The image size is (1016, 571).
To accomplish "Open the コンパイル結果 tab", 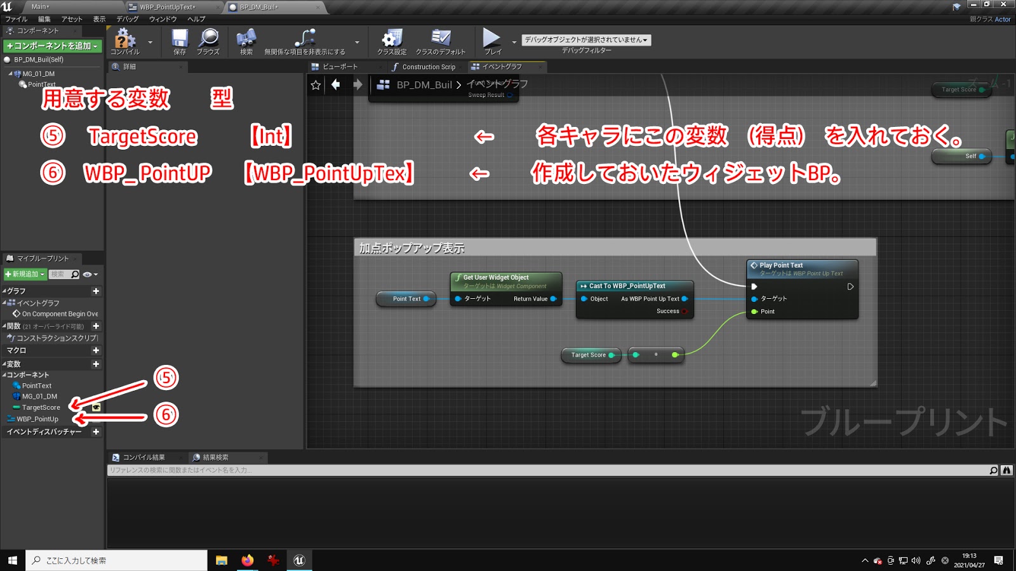I will coord(144,457).
